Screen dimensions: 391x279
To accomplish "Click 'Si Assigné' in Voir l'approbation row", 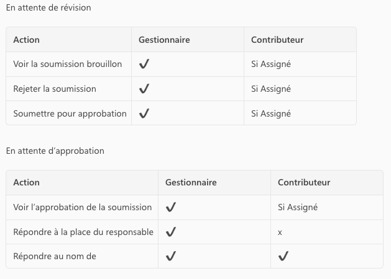I will coord(298,207).
